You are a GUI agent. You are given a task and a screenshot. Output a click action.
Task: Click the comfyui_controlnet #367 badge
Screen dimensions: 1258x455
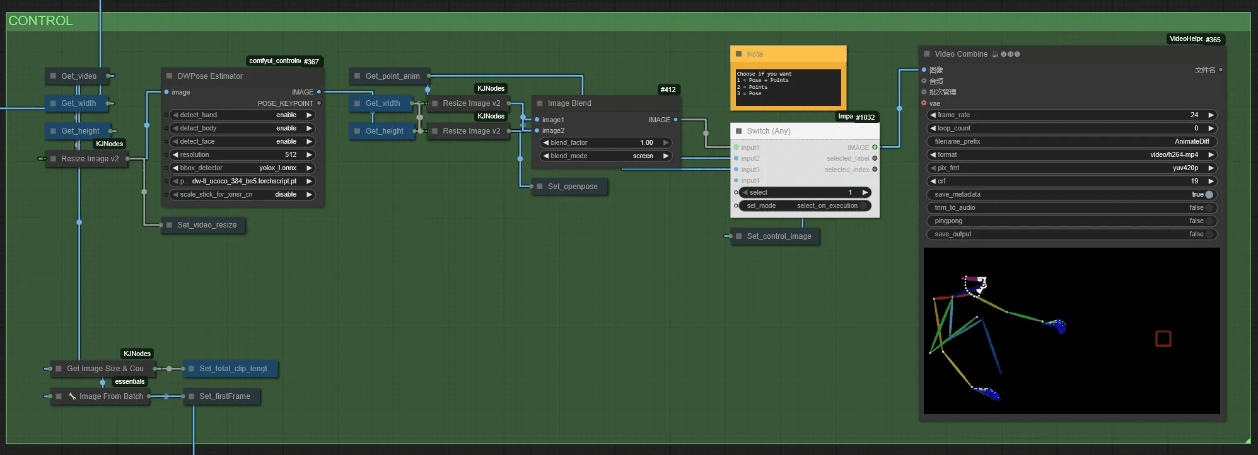pyautogui.click(x=284, y=61)
